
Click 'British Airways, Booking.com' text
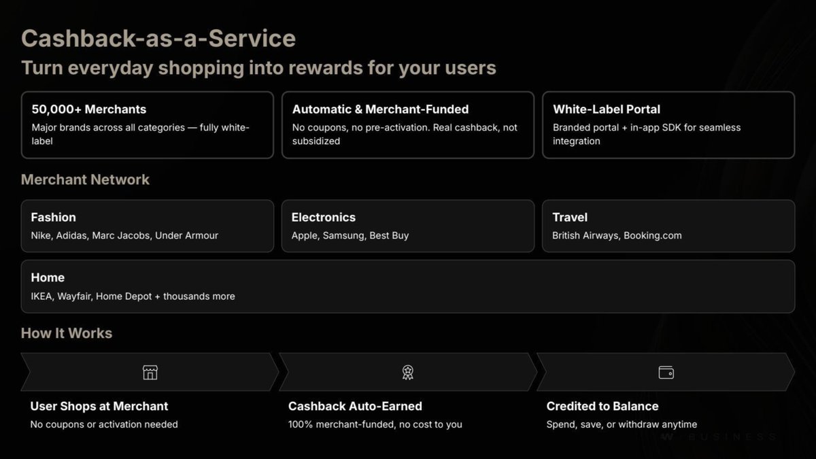click(x=617, y=236)
